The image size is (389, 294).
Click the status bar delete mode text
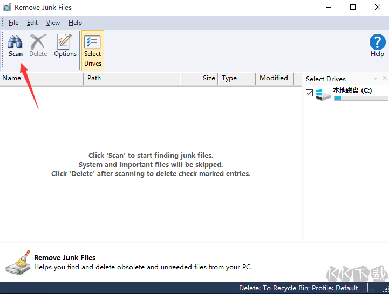[298, 288]
